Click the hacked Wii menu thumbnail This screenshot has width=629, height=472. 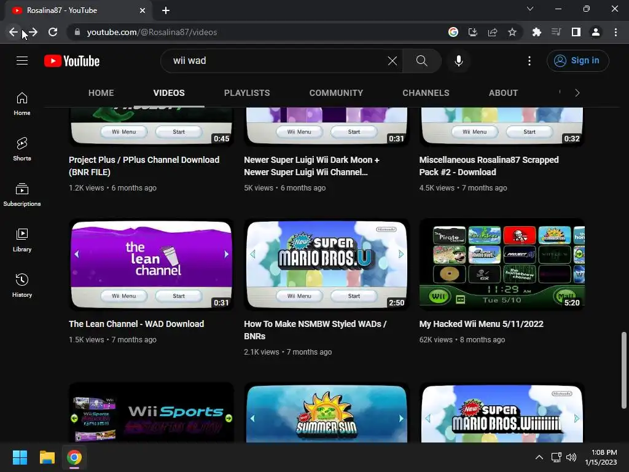(x=502, y=264)
